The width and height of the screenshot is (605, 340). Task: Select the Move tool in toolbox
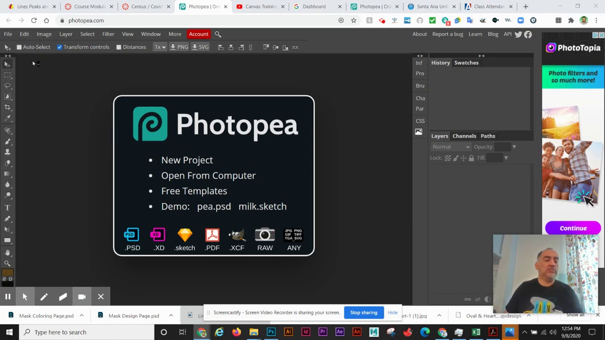[7, 64]
